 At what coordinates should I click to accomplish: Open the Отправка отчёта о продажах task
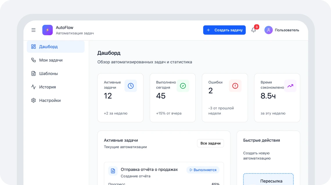[x=149, y=169]
